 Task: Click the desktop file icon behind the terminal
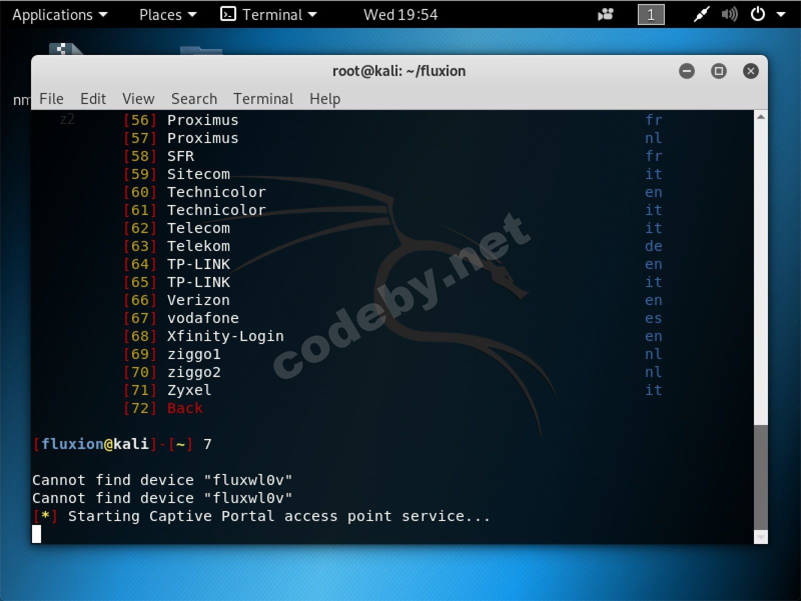point(66,49)
